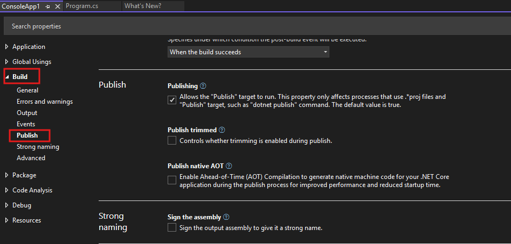Enable Publish native AOT checkbox
This screenshot has height=244, width=511.
pos(172,180)
